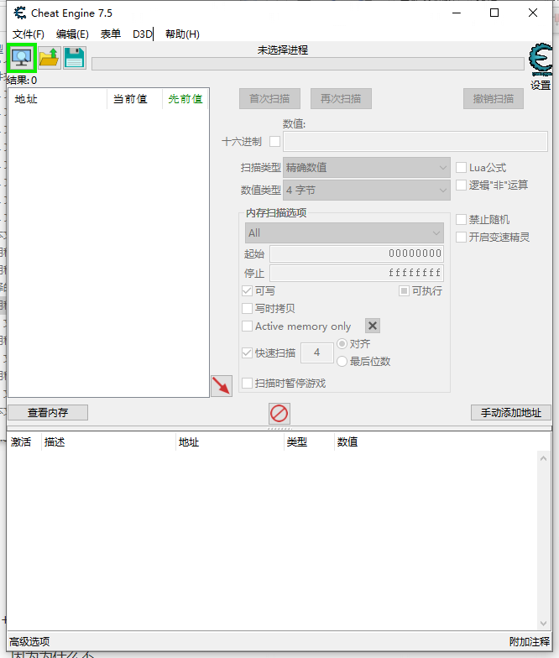Open 高级选项 in the status bar
The width and height of the screenshot is (559, 658).
(x=29, y=641)
